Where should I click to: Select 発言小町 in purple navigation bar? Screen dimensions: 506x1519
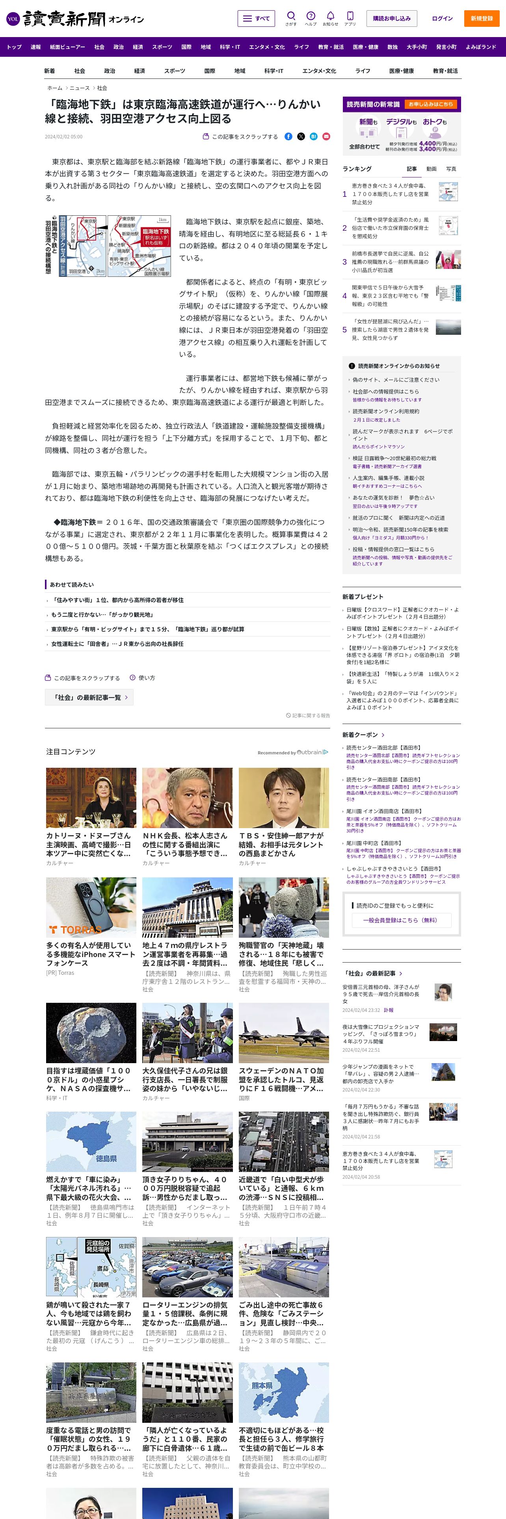446,47
